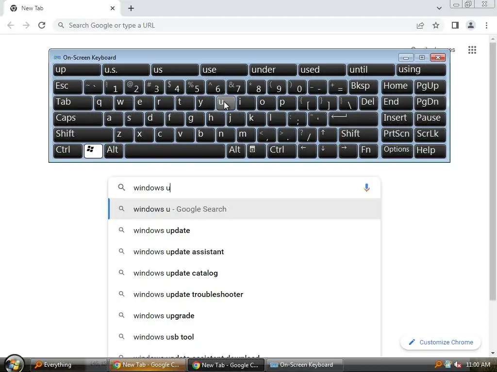Select the "windows usb tool" suggestion
497x372 pixels.
(245, 337)
